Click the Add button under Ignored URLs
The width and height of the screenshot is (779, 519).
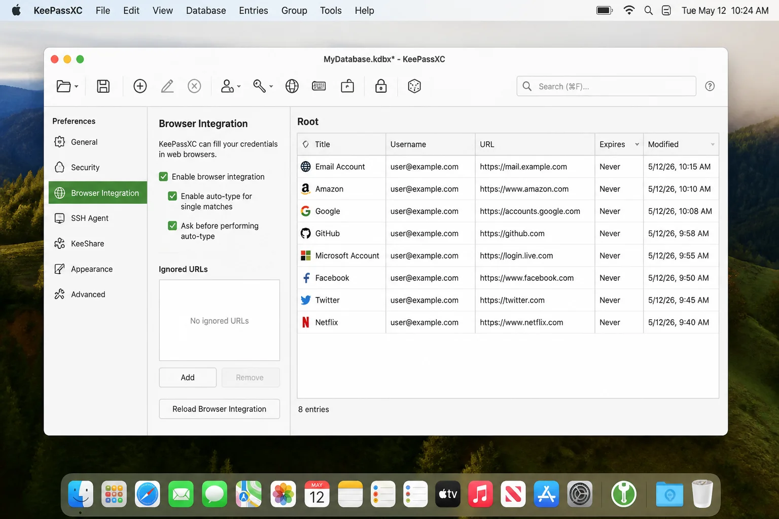[x=188, y=378]
